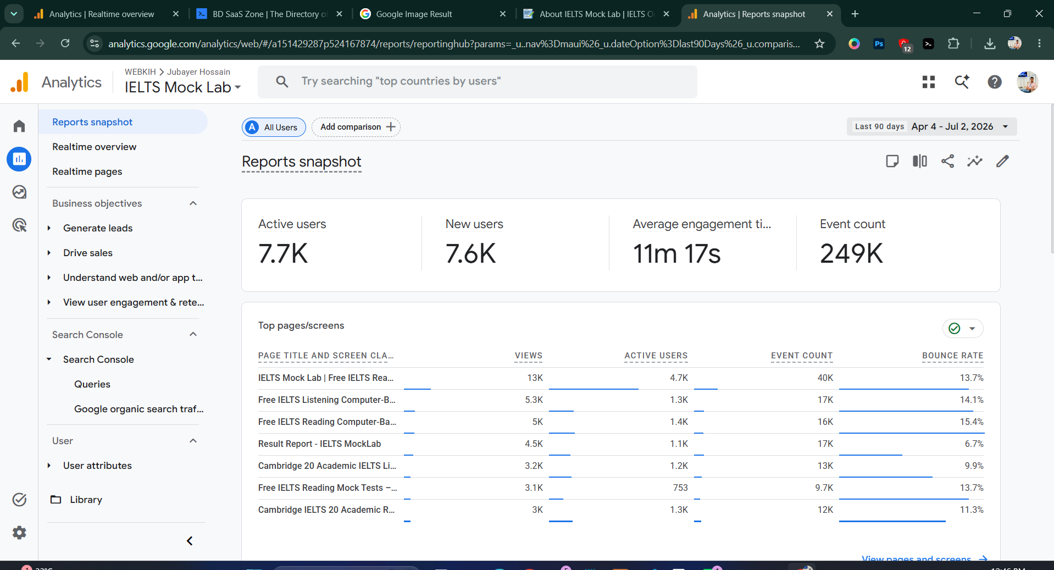Viewport: 1054px width, 570px height.
Task: Share this report via share icon
Action: (x=947, y=161)
